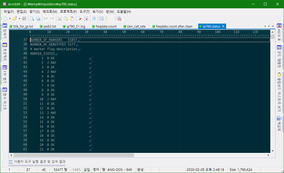This screenshot has height=173, width=284.
Task: Switch to the Gen_call_rate tab
Action: pyautogui.click(x=134, y=27)
